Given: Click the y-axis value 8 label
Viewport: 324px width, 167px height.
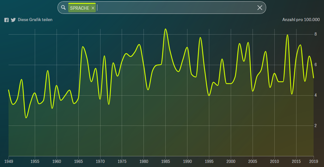Looking at the screenshot, I should coord(315,34).
